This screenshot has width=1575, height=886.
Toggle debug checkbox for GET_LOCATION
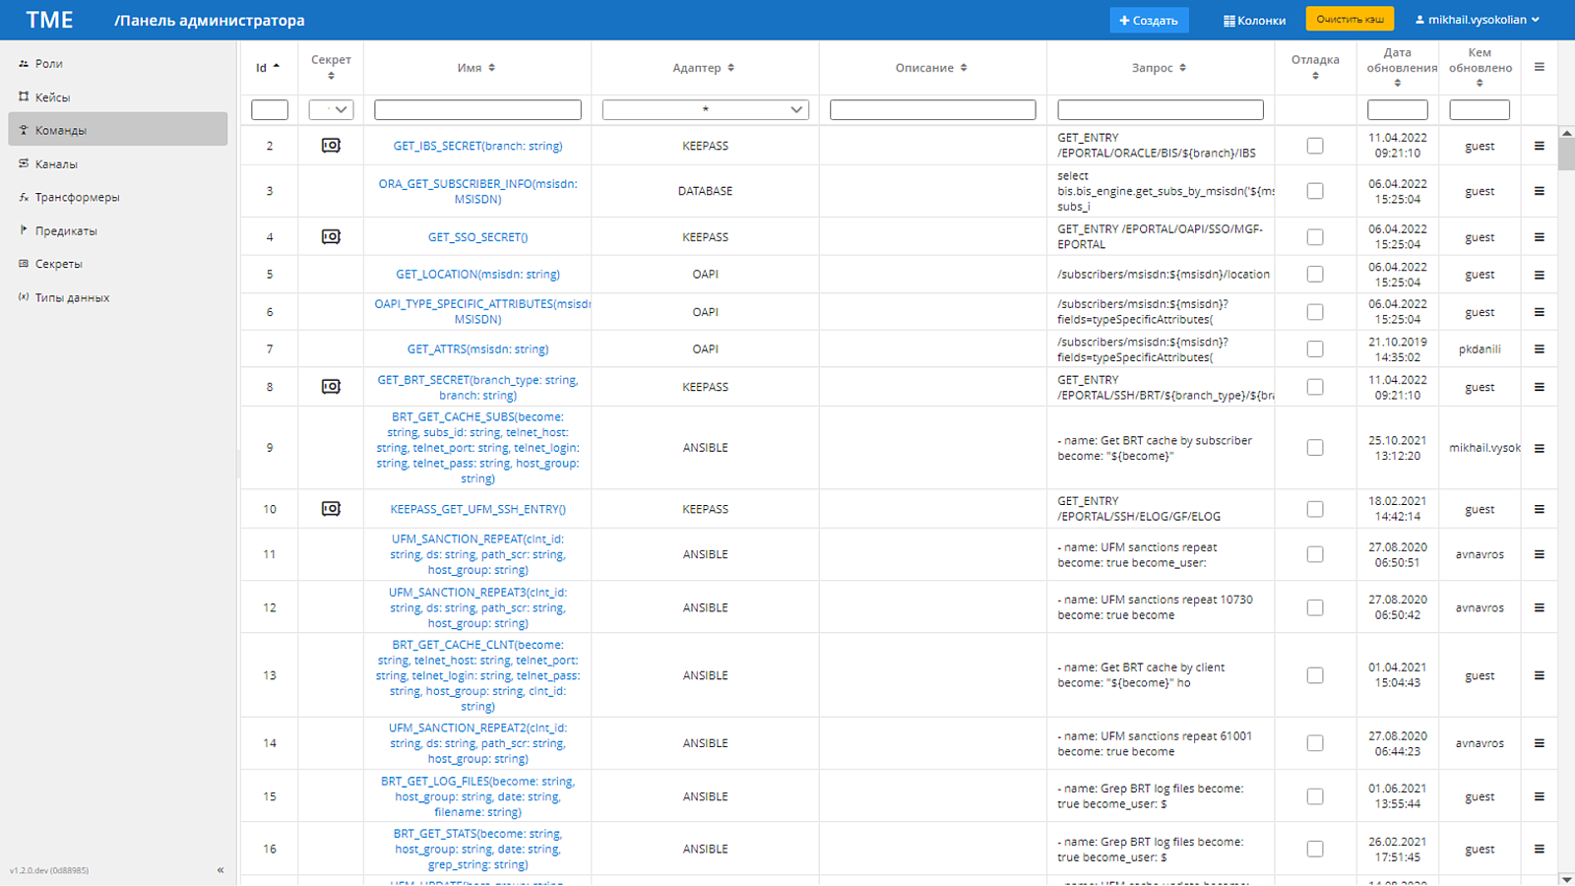[1315, 275]
